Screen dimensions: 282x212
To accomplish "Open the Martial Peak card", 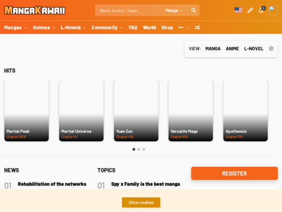I will pos(26,111).
